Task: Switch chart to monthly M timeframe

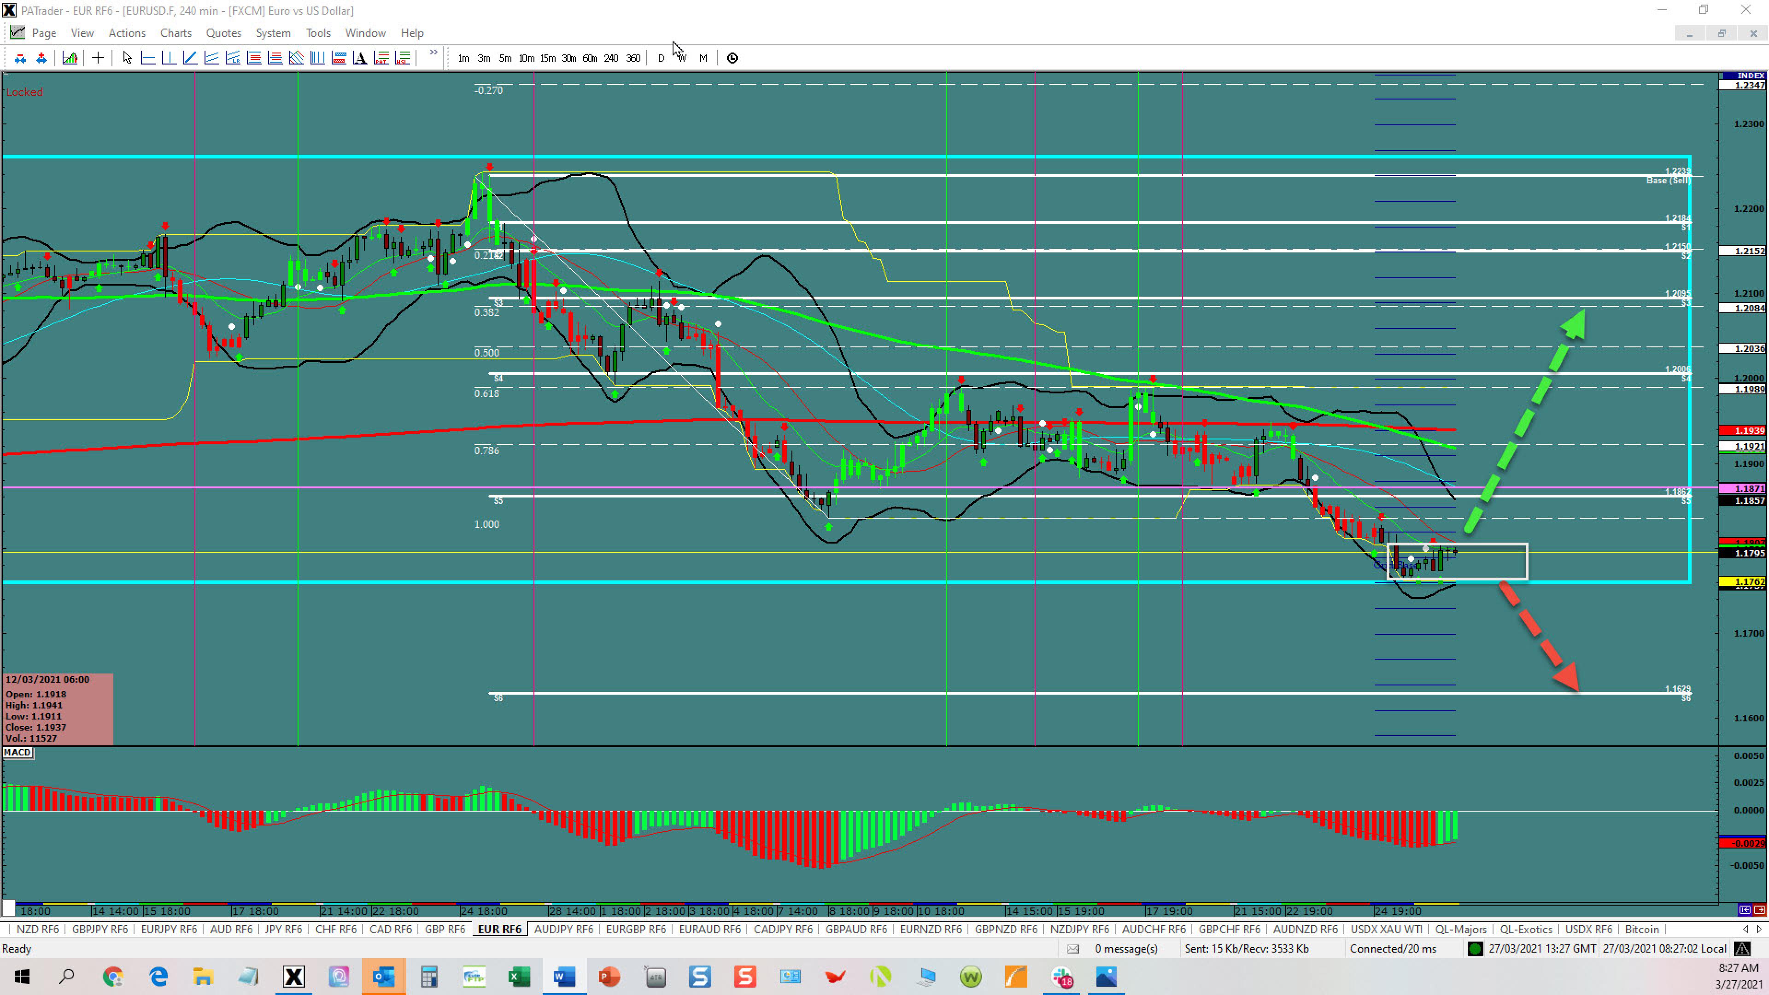Action: point(703,59)
